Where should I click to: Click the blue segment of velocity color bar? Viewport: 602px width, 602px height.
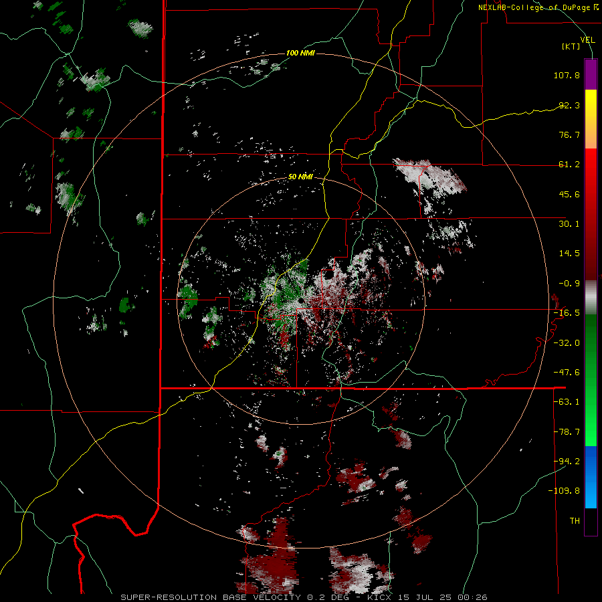coord(591,477)
